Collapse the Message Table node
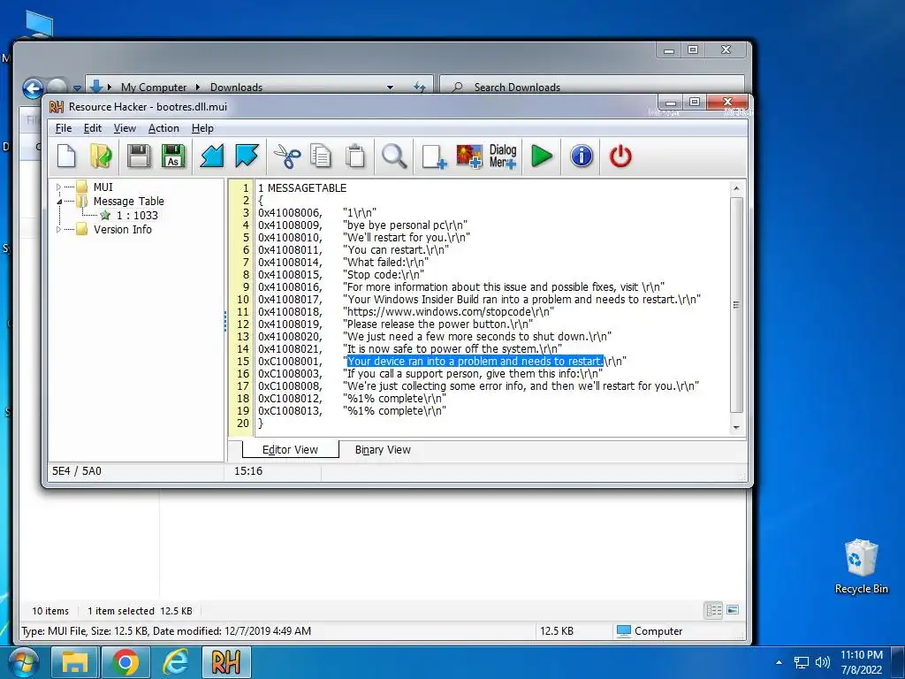905x679 pixels. click(58, 202)
